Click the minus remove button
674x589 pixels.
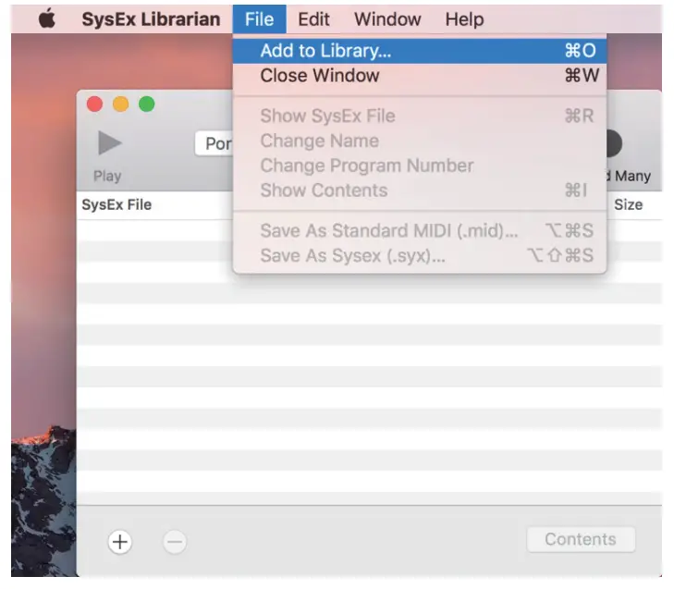(x=175, y=542)
